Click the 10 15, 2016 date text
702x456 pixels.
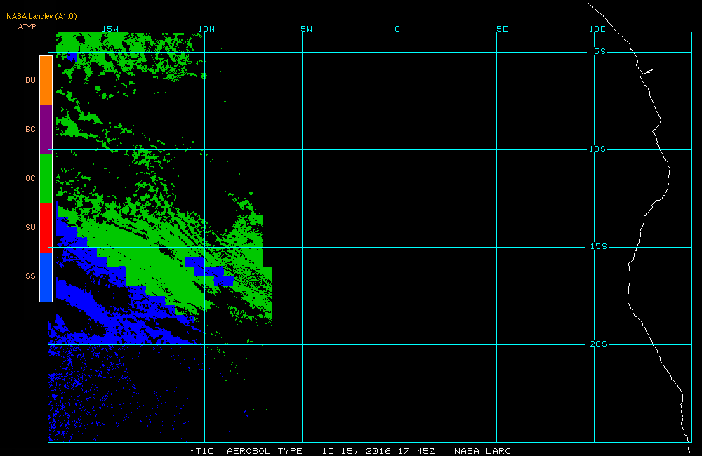click(x=356, y=451)
